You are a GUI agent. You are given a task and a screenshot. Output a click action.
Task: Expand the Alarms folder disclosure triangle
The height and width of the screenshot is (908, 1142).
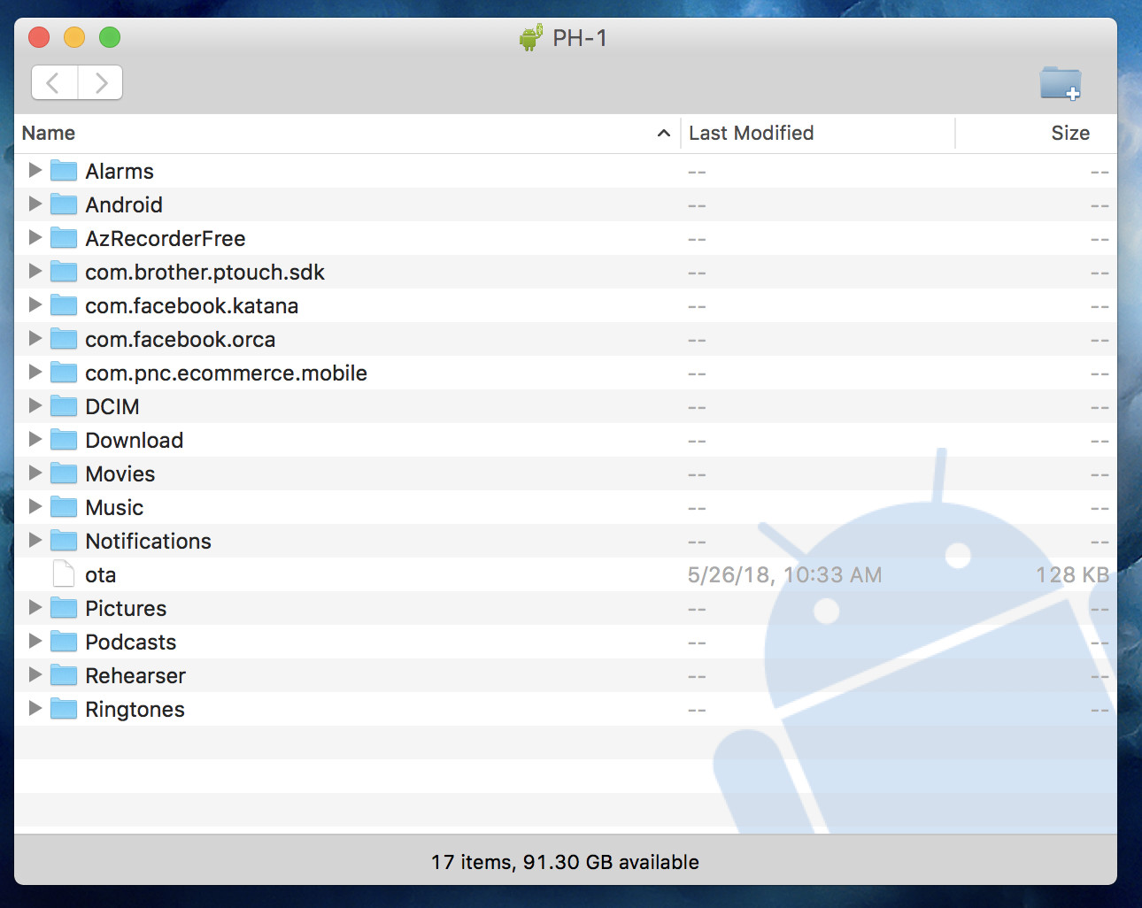pos(35,170)
